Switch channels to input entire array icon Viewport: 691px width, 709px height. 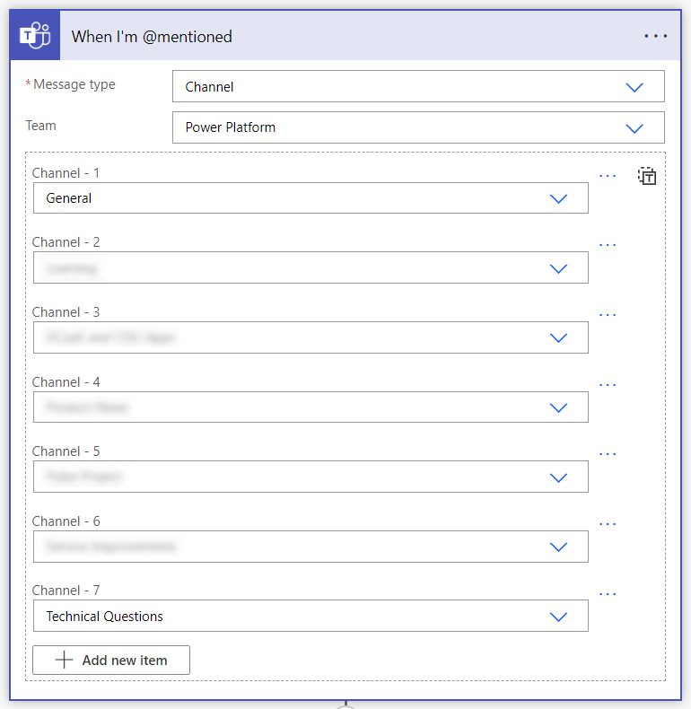(647, 176)
